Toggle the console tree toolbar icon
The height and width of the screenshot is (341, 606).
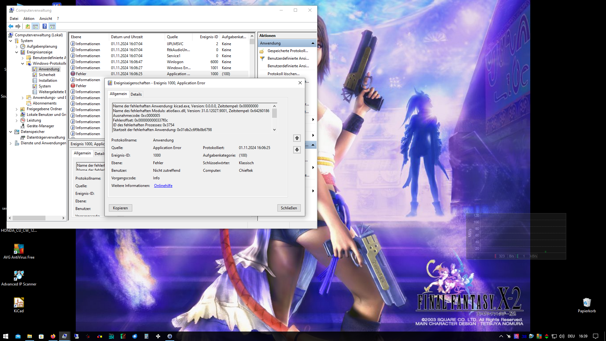click(35, 27)
